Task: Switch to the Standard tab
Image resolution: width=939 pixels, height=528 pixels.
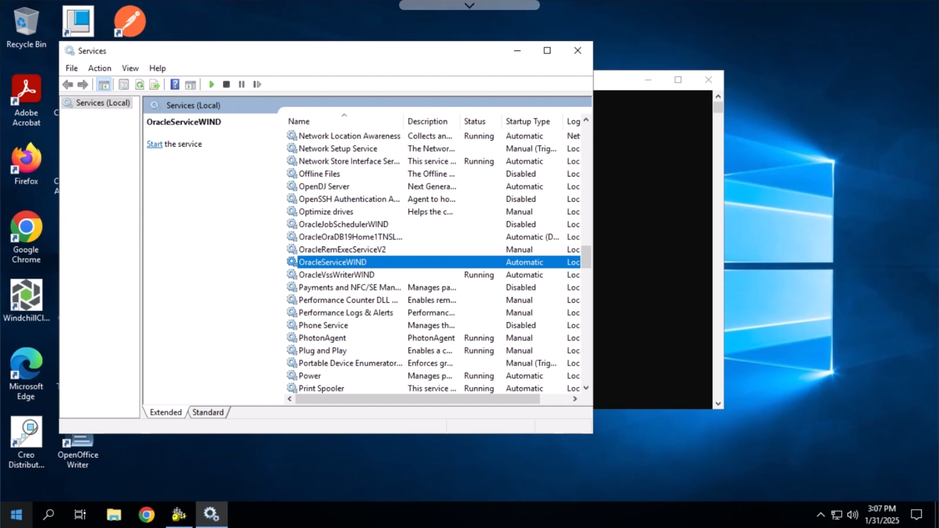Action: point(208,412)
